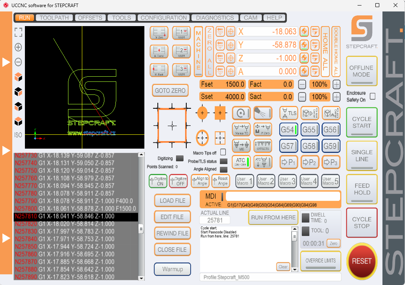This screenshot has height=285, width=405.
Task: Click the fit-to-view brackets icon beside toolpath viewer
Action: [x=18, y=32]
